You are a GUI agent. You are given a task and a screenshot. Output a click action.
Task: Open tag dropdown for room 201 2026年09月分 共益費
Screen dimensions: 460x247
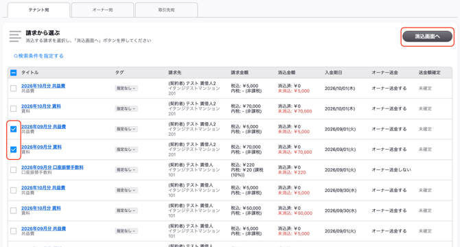[126, 129]
